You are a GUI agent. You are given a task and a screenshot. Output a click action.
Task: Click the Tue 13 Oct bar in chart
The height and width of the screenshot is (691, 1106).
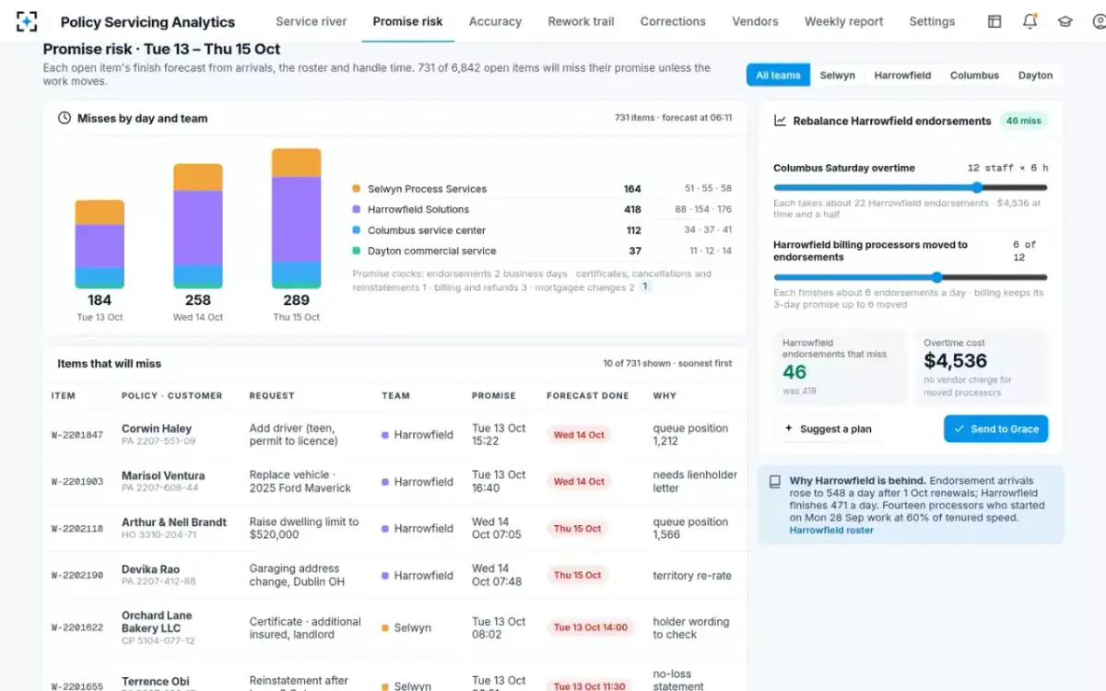tap(100, 244)
